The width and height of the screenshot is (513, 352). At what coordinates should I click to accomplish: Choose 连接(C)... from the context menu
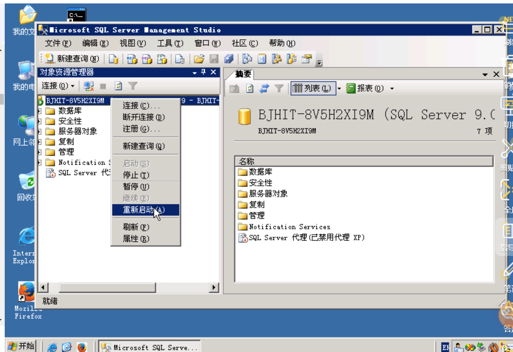(x=146, y=105)
